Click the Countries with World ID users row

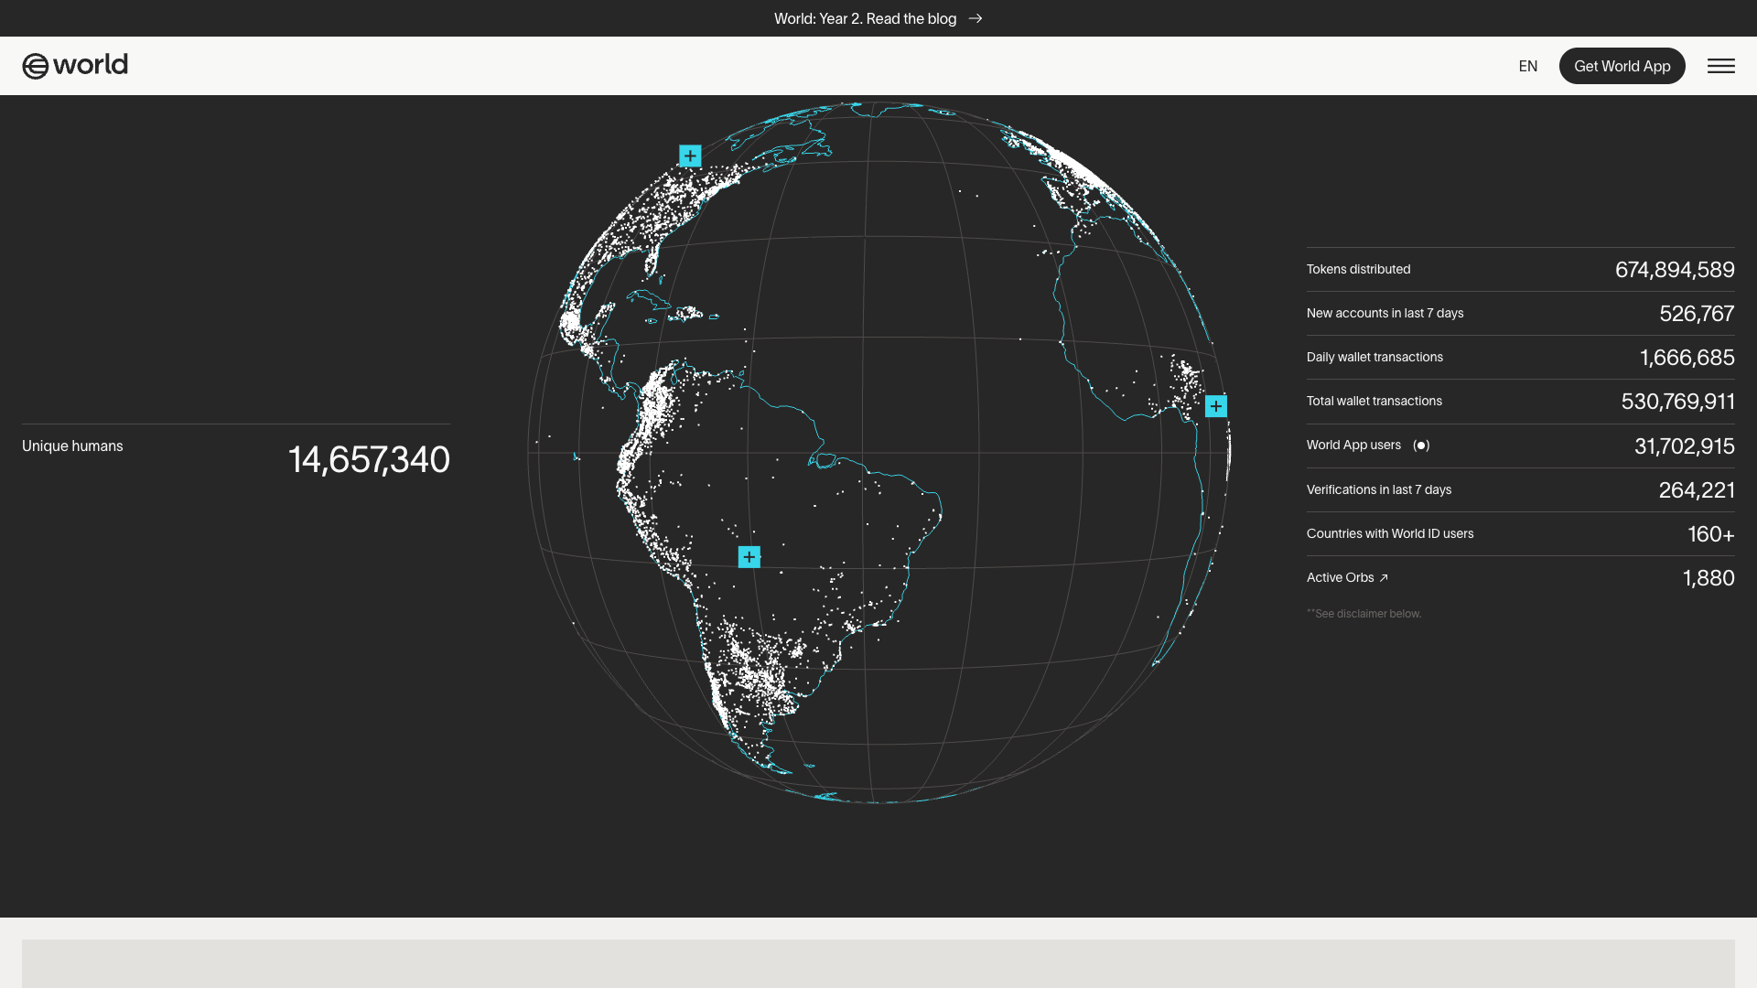click(x=1520, y=533)
